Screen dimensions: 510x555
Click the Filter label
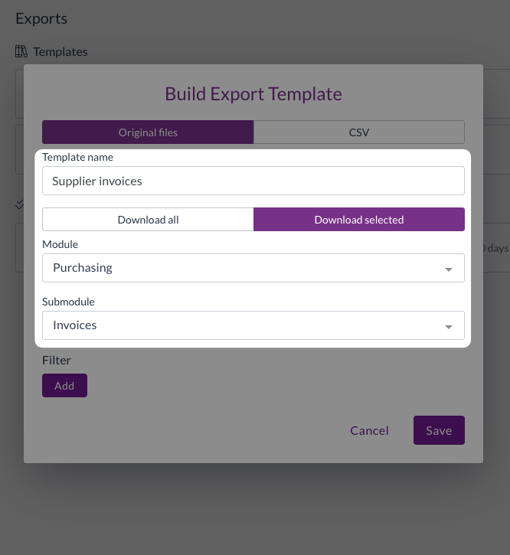[57, 360]
